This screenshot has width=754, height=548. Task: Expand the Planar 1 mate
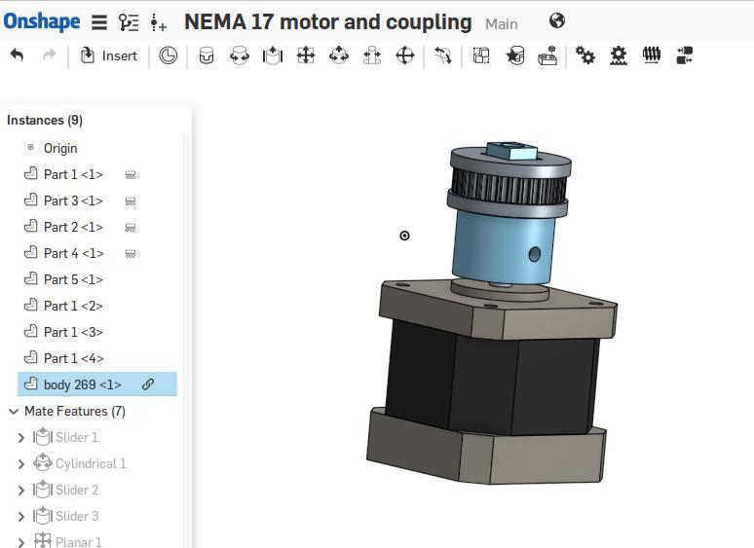(20, 543)
